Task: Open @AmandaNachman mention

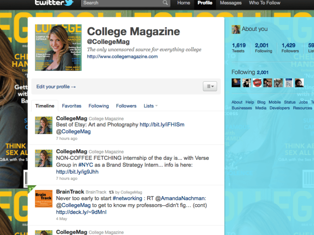Action: coord(181,199)
